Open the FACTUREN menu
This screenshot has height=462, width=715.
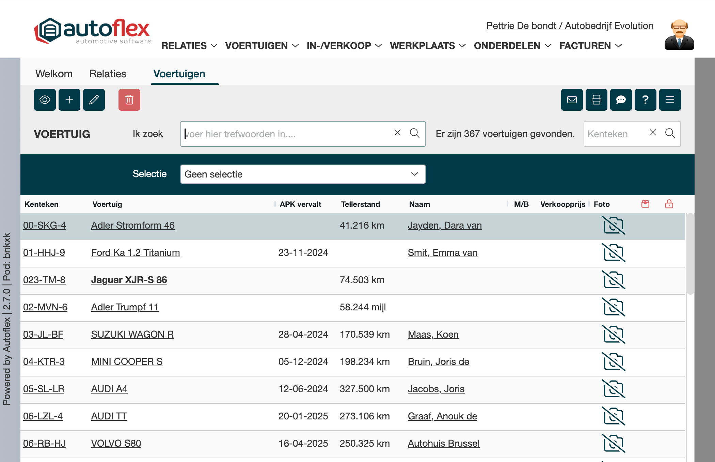coord(590,46)
